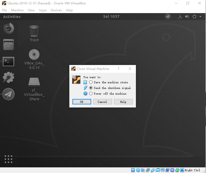Open the Input menu
Screen dimensions: 206x173
[x=43, y=10]
